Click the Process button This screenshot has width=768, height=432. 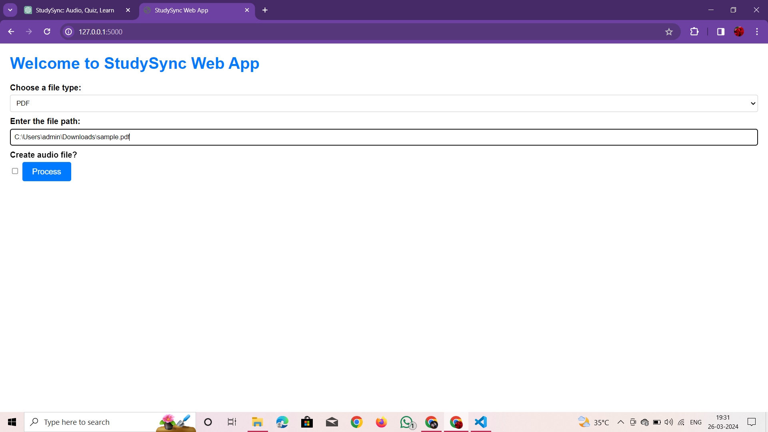pos(47,172)
